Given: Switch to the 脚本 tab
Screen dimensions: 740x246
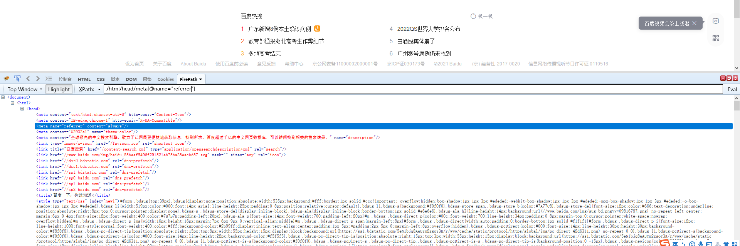Looking at the screenshot, I should point(115,79).
